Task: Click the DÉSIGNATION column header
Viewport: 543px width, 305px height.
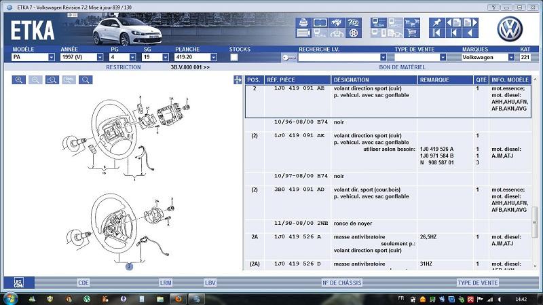Action: point(374,80)
